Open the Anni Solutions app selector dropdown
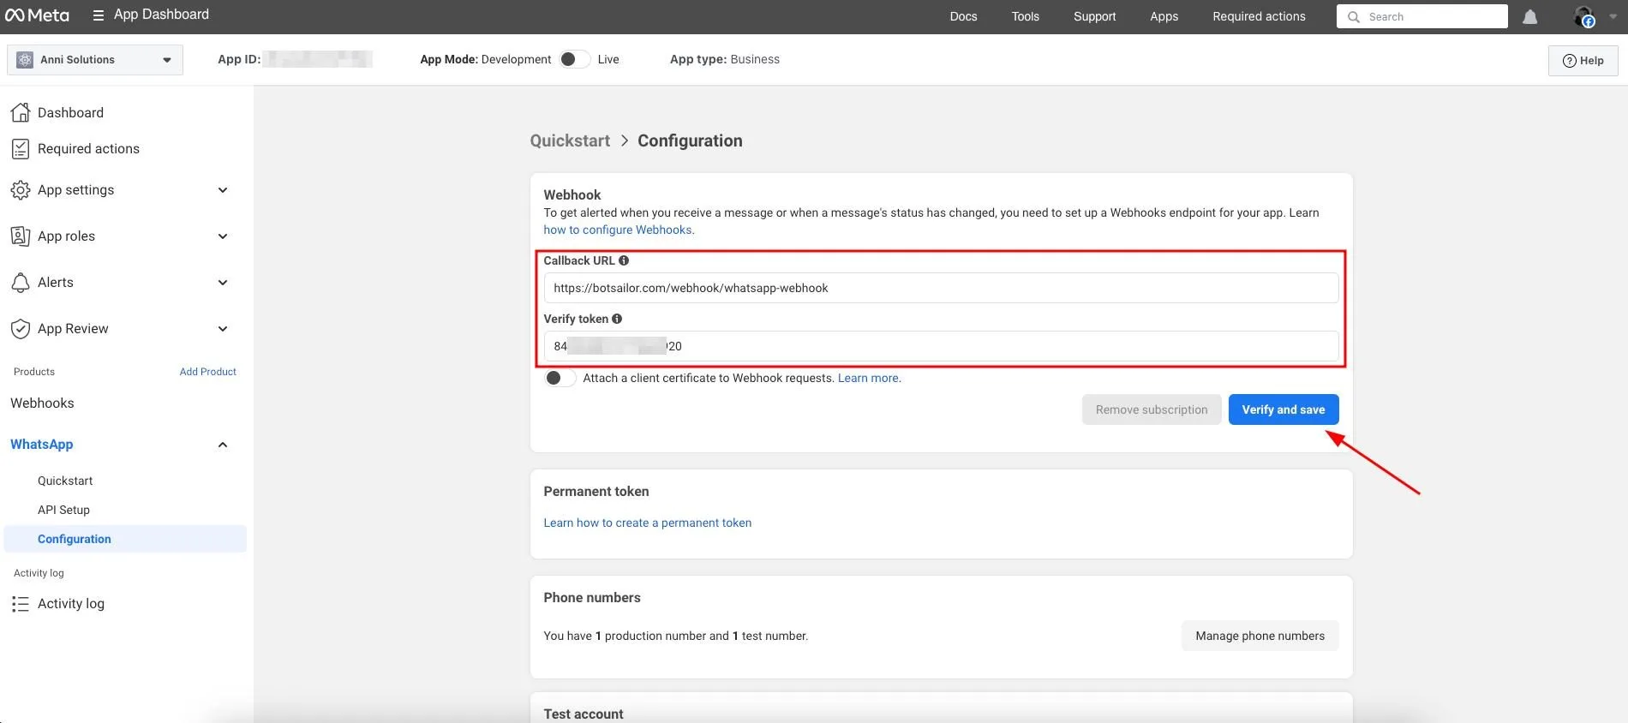The width and height of the screenshot is (1628, 723). 94,60
